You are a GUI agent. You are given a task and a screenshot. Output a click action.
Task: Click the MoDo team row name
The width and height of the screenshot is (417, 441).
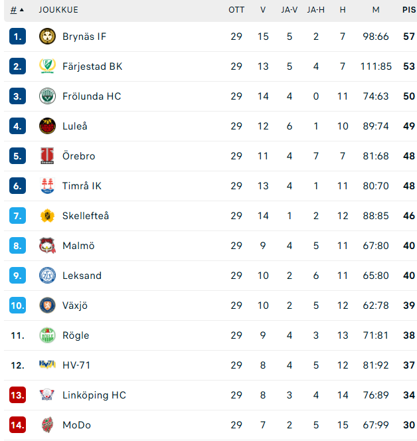click(x=77, y=424)
